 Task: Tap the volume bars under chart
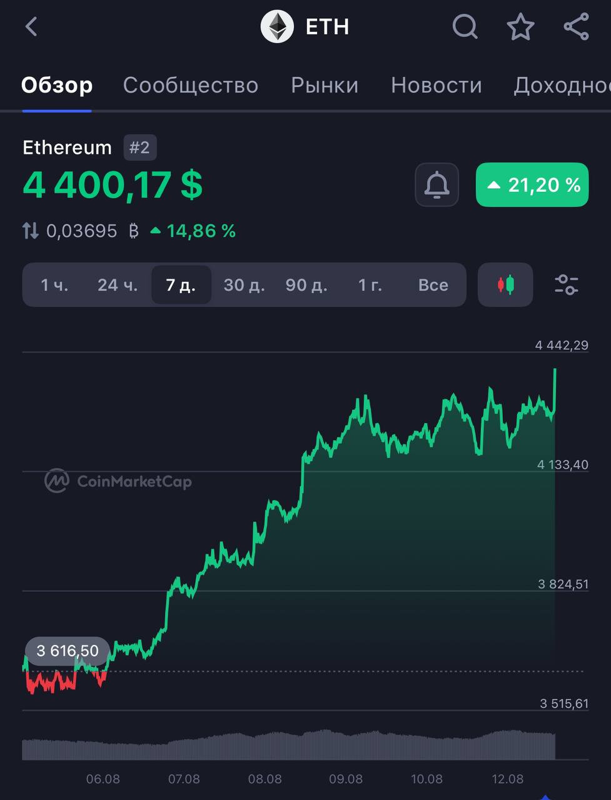288,745
